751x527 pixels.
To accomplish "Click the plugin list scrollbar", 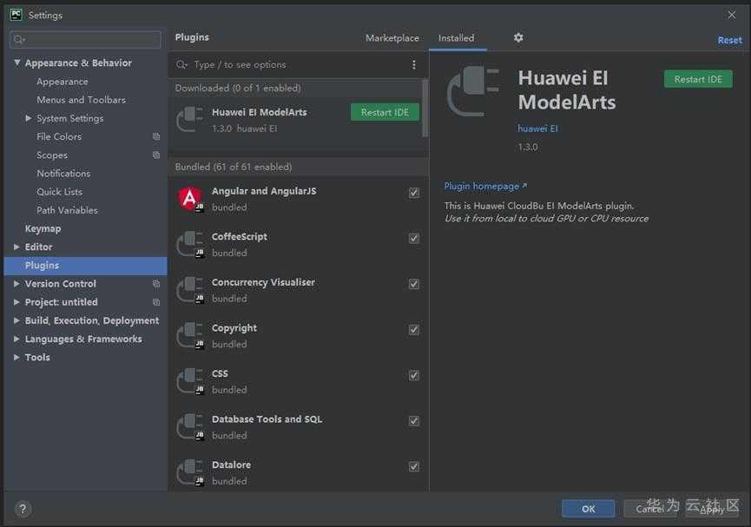I will tap(425, 109).
